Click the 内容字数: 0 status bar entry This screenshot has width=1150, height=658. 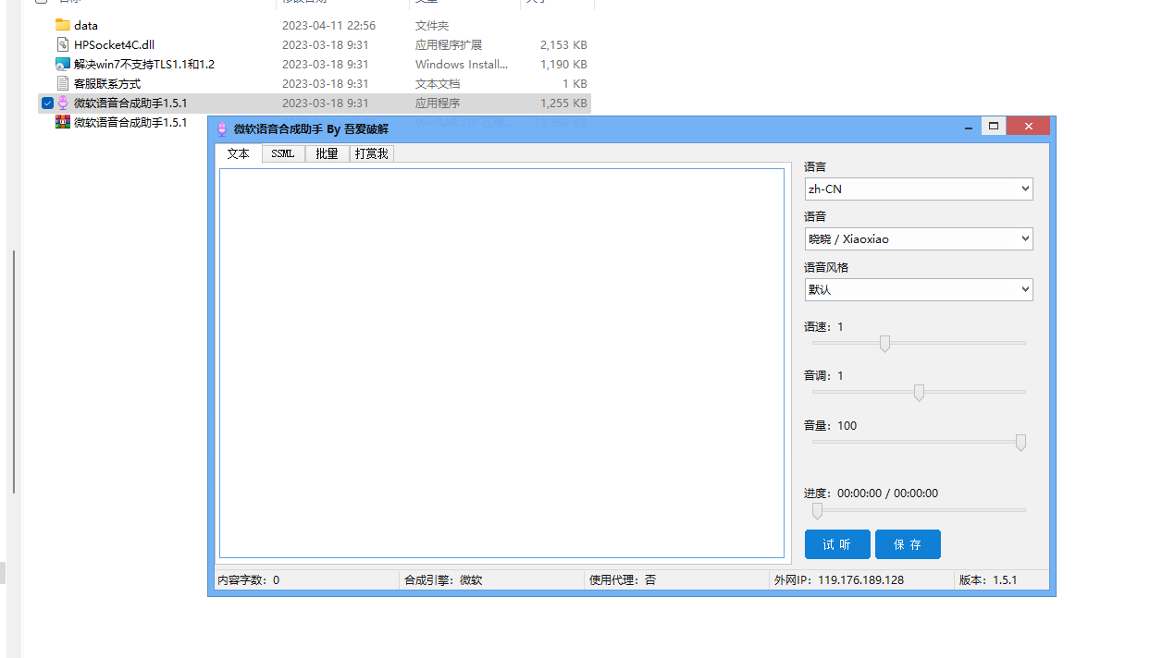click(x=249, y=580)
